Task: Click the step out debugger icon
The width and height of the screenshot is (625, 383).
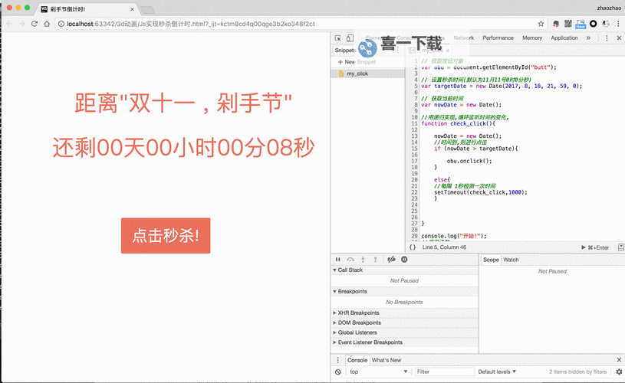Action: [x=375, y=259]
